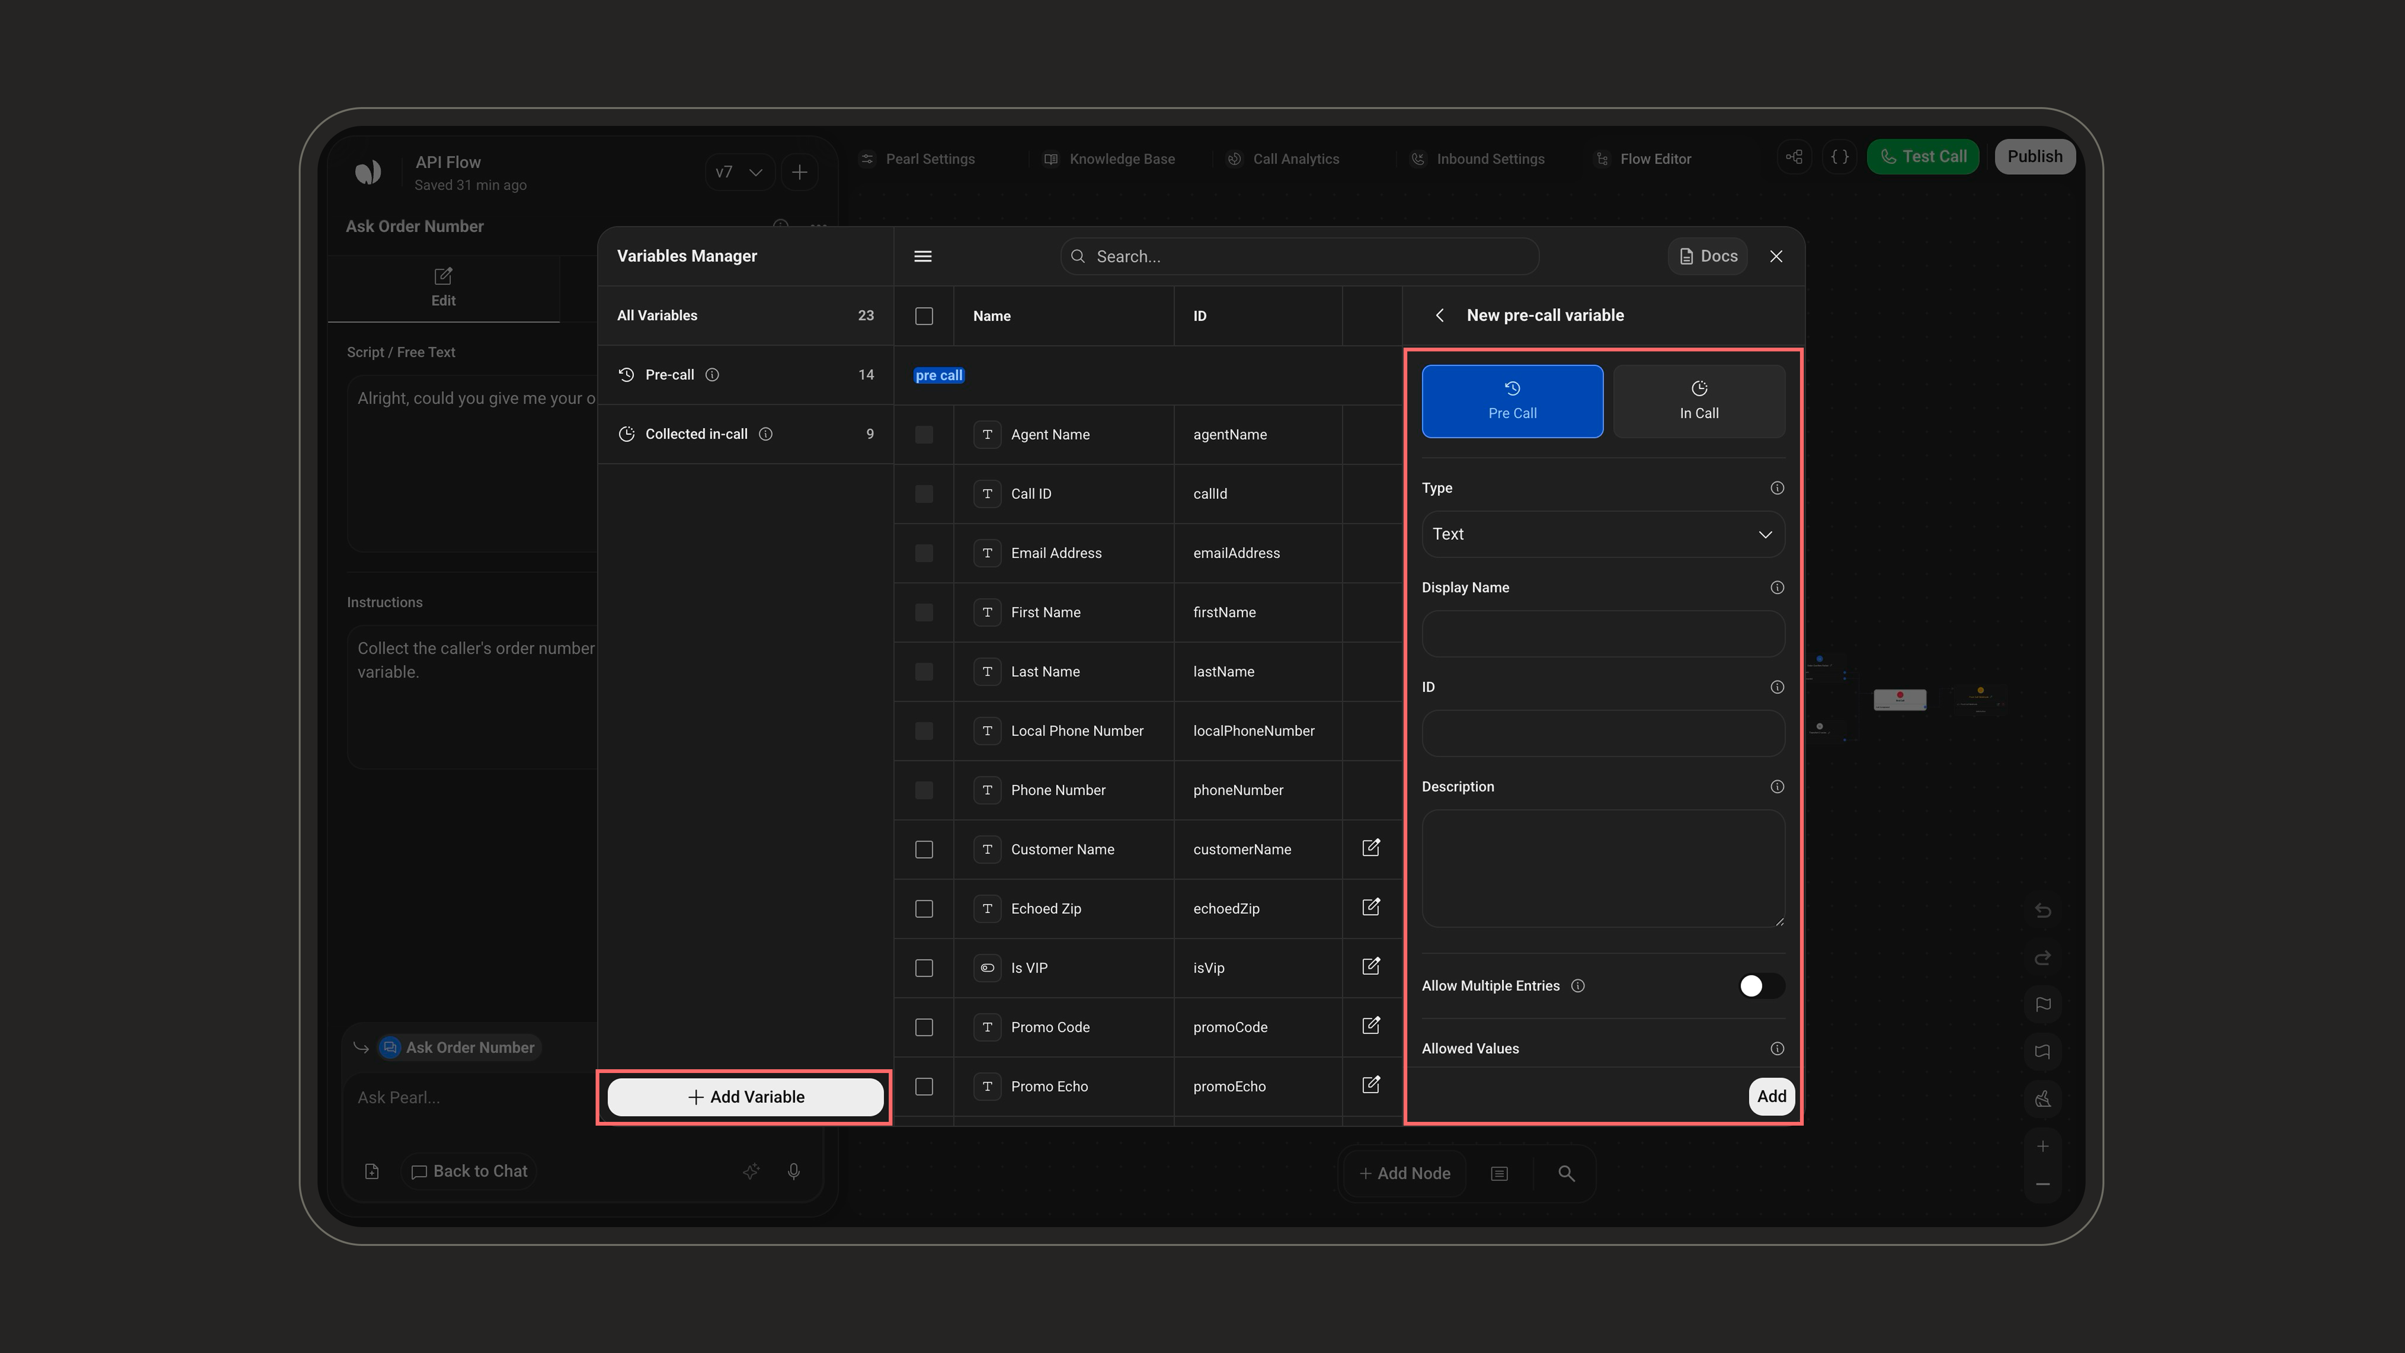
Task: Open Inbound Settings tab
Action: tap(1477, 159)
